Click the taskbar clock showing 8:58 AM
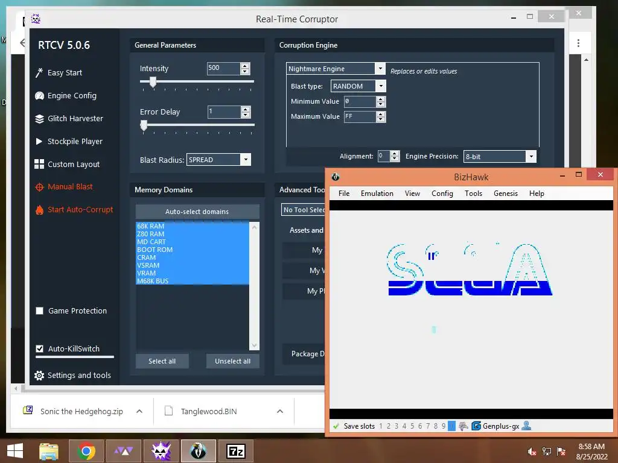Screen dimensions: 618x463 [591, 447]
